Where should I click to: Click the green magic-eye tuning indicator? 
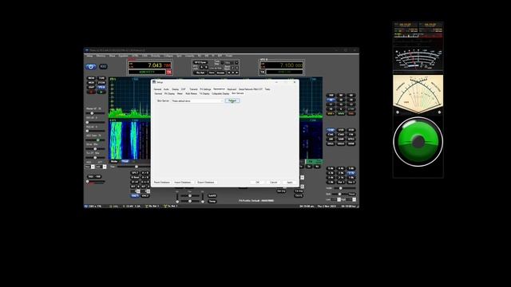pos(418,142)
